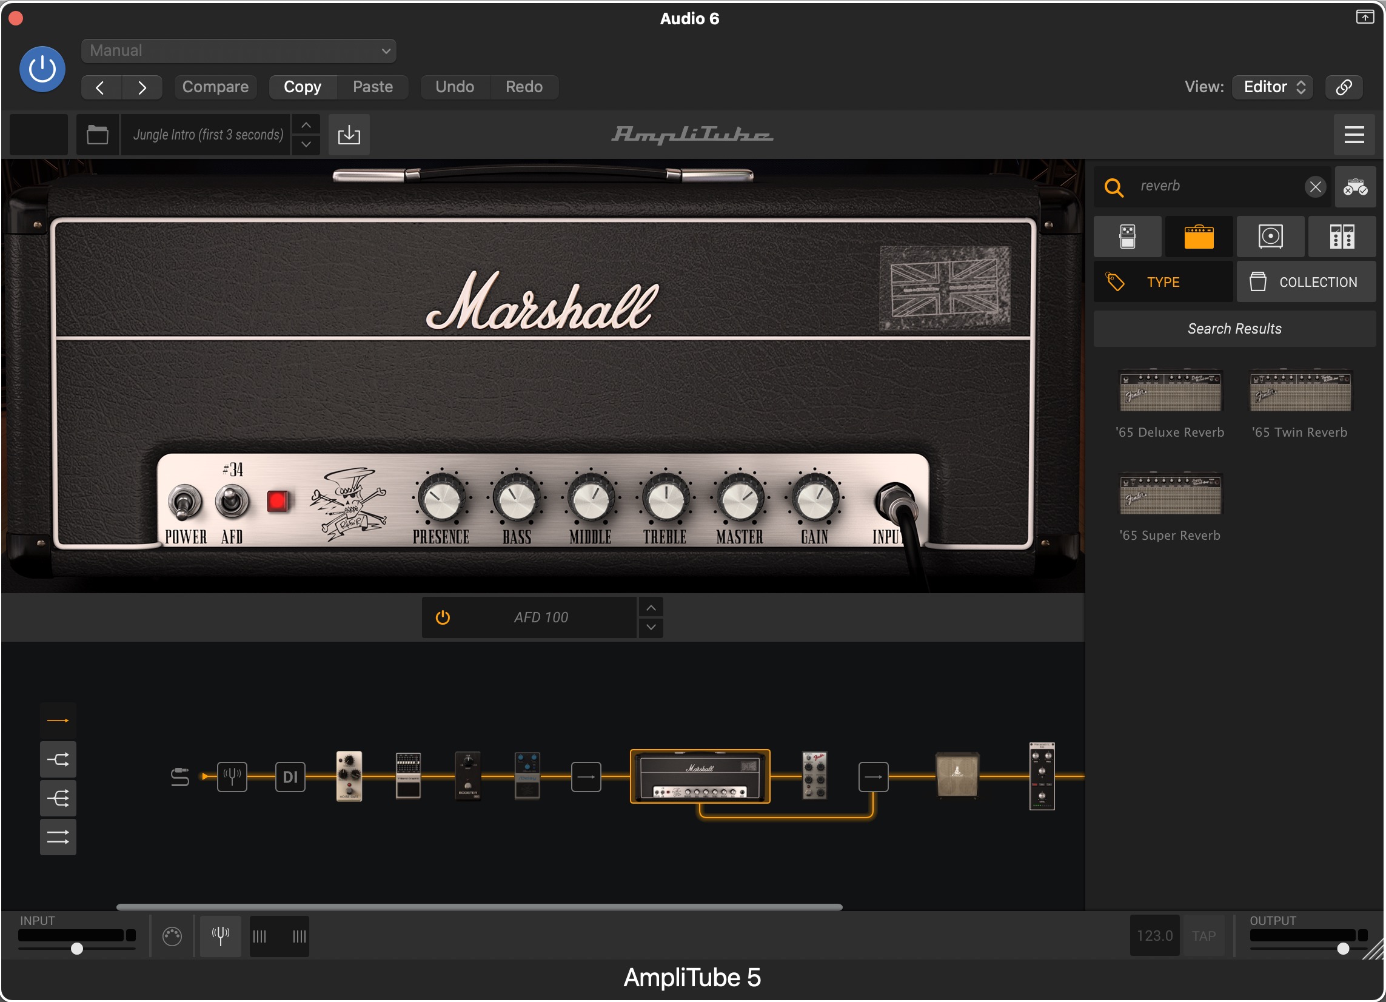Toggle the bottom bar tuner button

click(x=221, y=936)
